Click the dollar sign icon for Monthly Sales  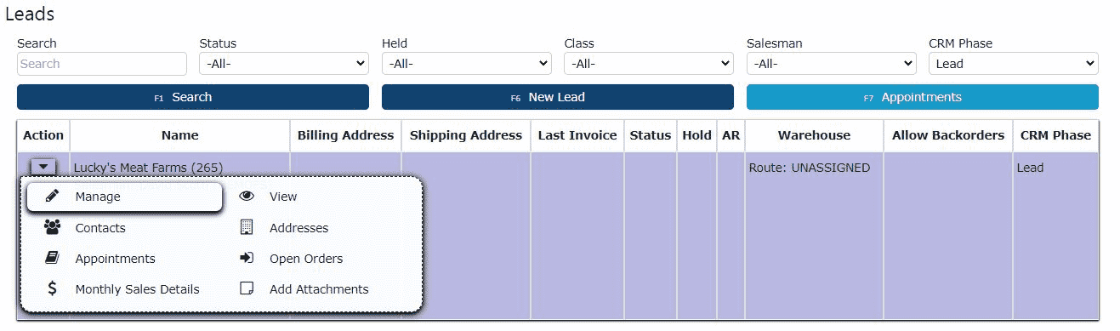point(53,288)
